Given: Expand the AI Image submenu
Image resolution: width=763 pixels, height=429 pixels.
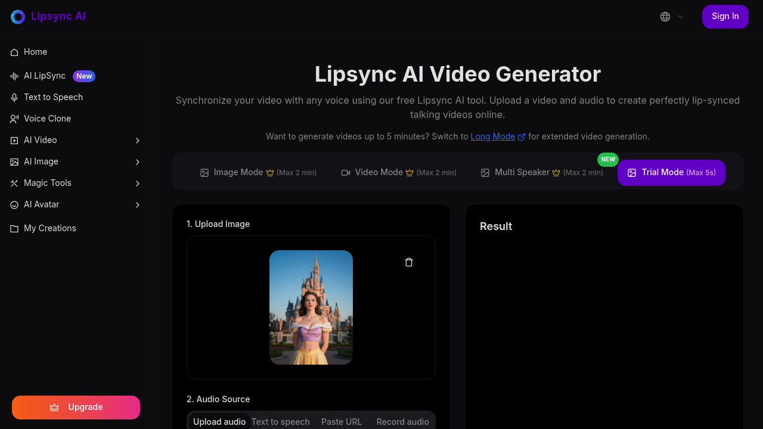Looking at the screenshot, I should (x=138, y=161).
